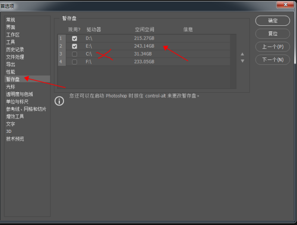Move selected scratch disk up with arrow
The height and width of the screenshot is (225, 297).
[x=242, y=54]
